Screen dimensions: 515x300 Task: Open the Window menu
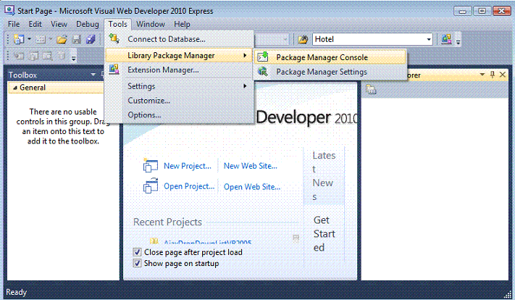(151, 25)
